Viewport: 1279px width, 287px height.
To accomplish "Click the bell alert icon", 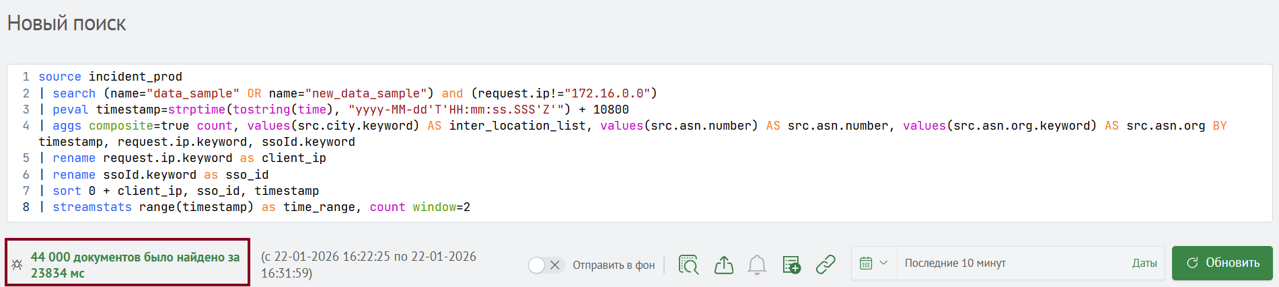I will pos(757,265).
